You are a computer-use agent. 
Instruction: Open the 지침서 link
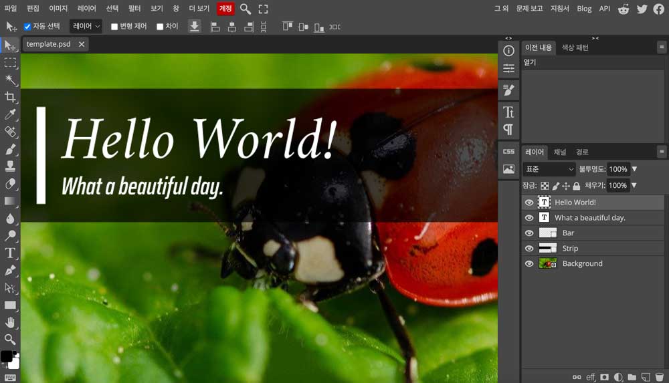560,9
